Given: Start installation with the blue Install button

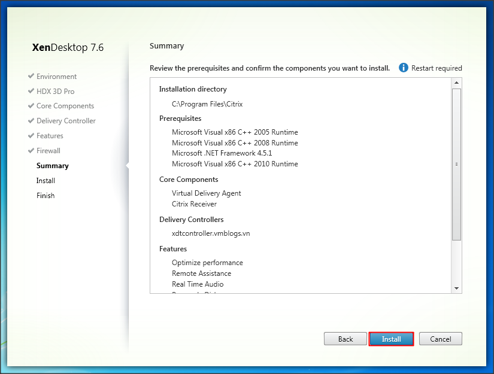Looking at the screenshot, I should (x=391, y=339).
